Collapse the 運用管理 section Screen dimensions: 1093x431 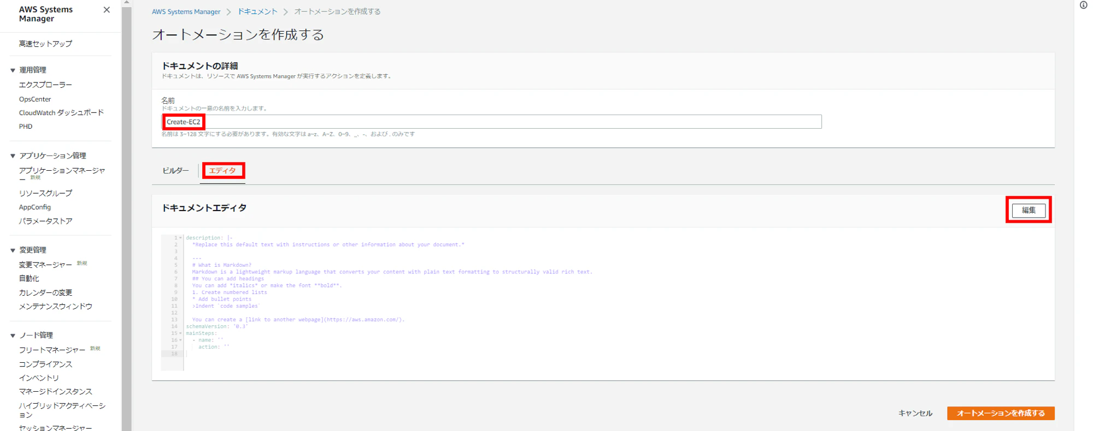[13, 70]
